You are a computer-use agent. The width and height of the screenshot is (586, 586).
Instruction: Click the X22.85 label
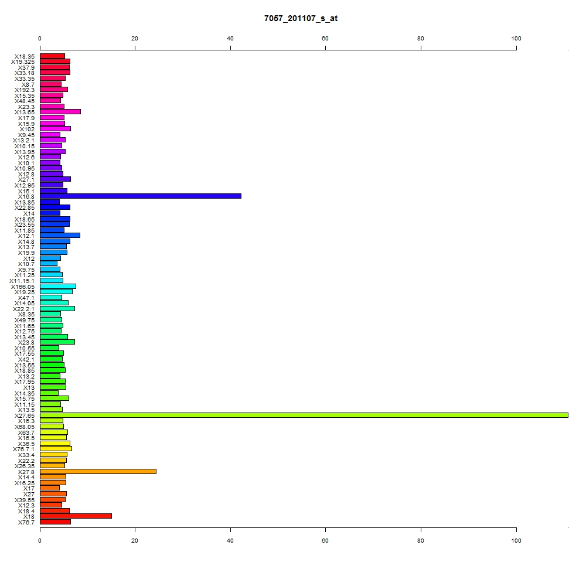click(x=24, y=208)
